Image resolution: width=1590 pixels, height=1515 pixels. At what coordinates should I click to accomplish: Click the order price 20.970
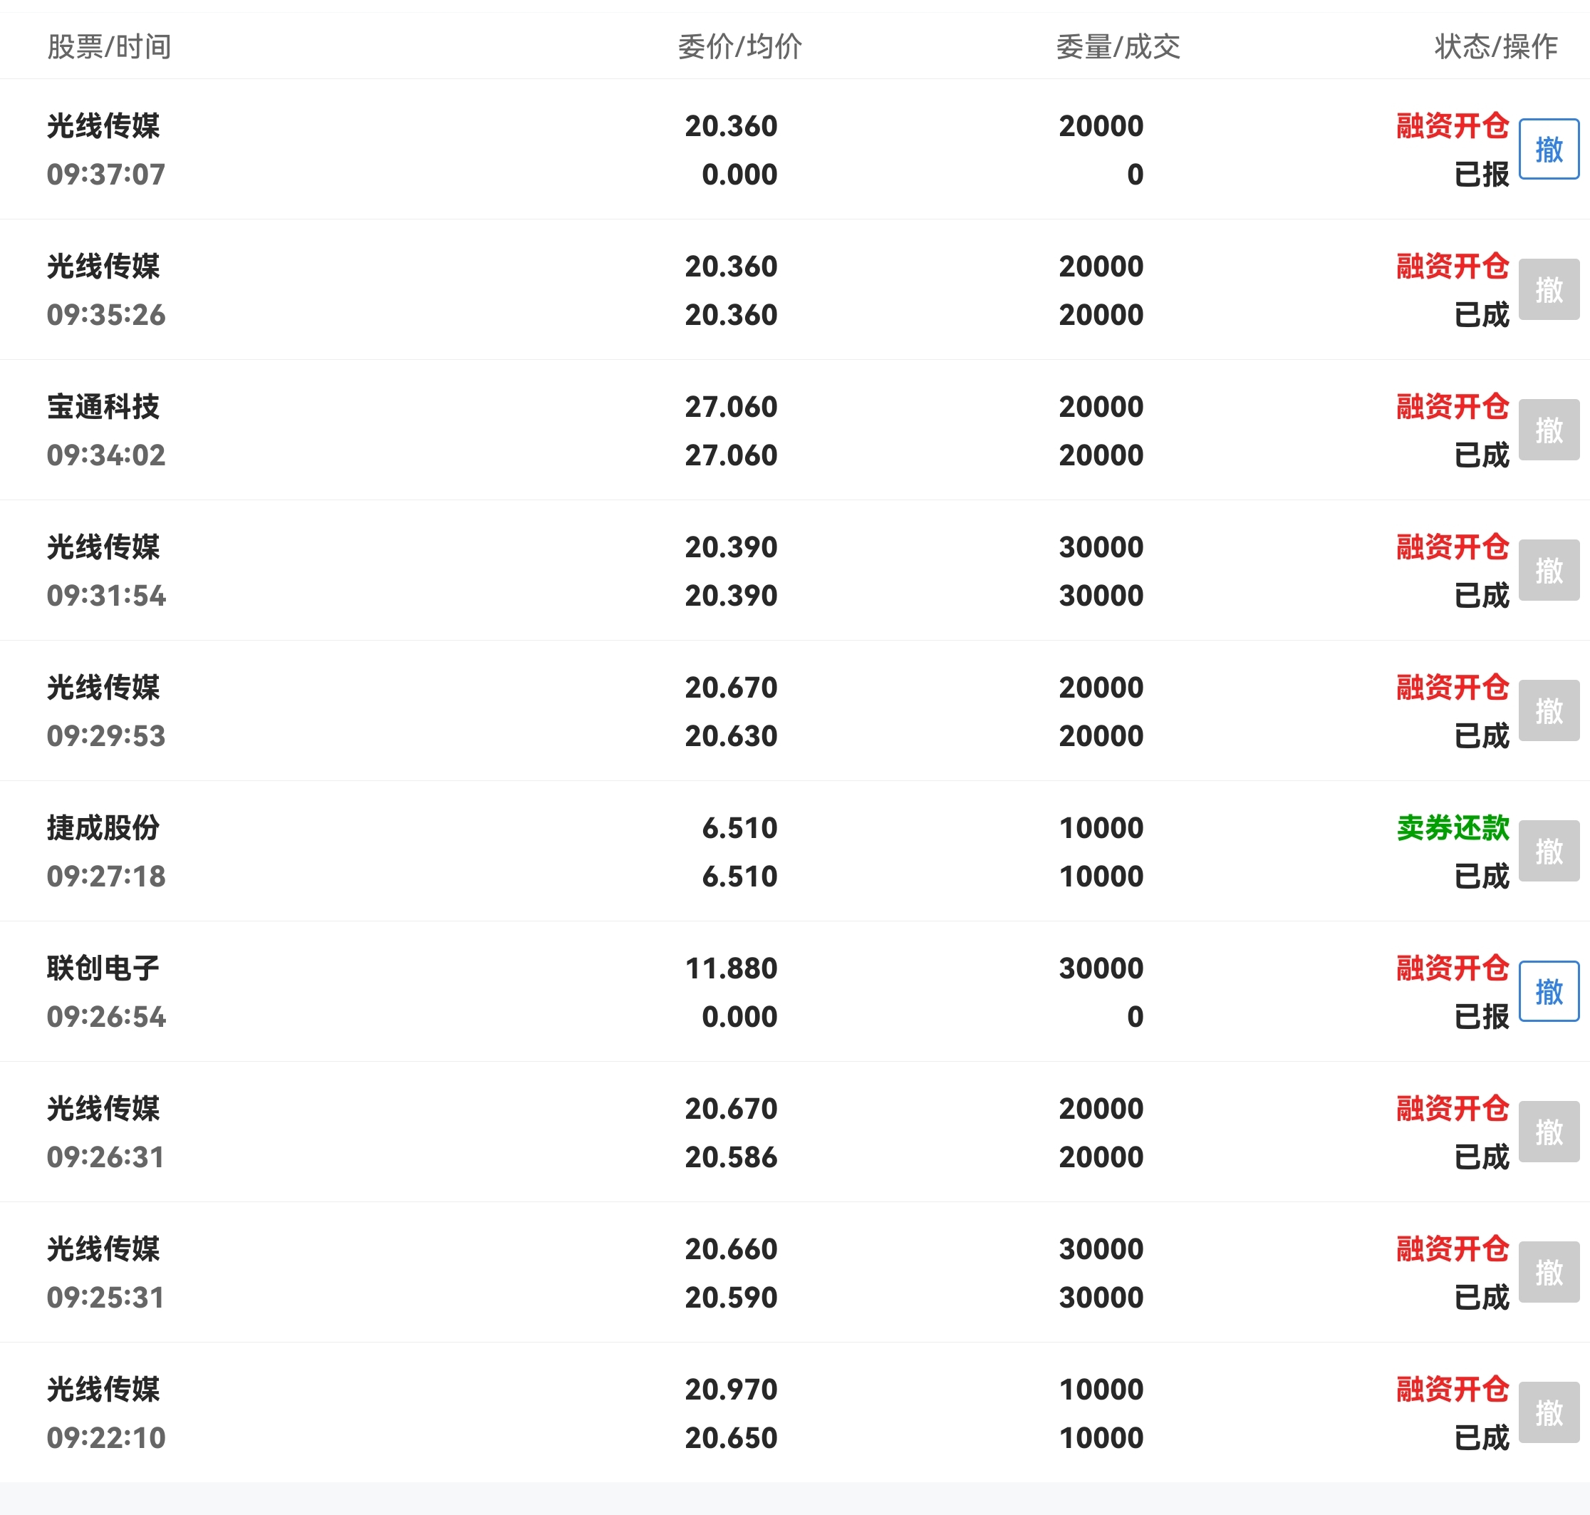[x=731, y=1390]
